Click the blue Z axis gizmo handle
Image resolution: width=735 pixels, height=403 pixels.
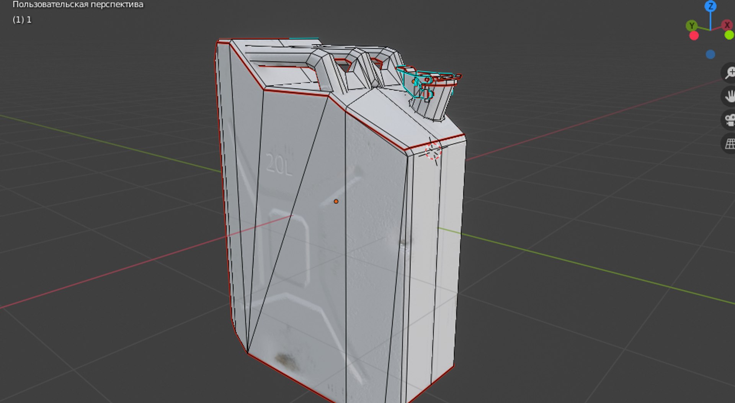[x=710, y=6]
